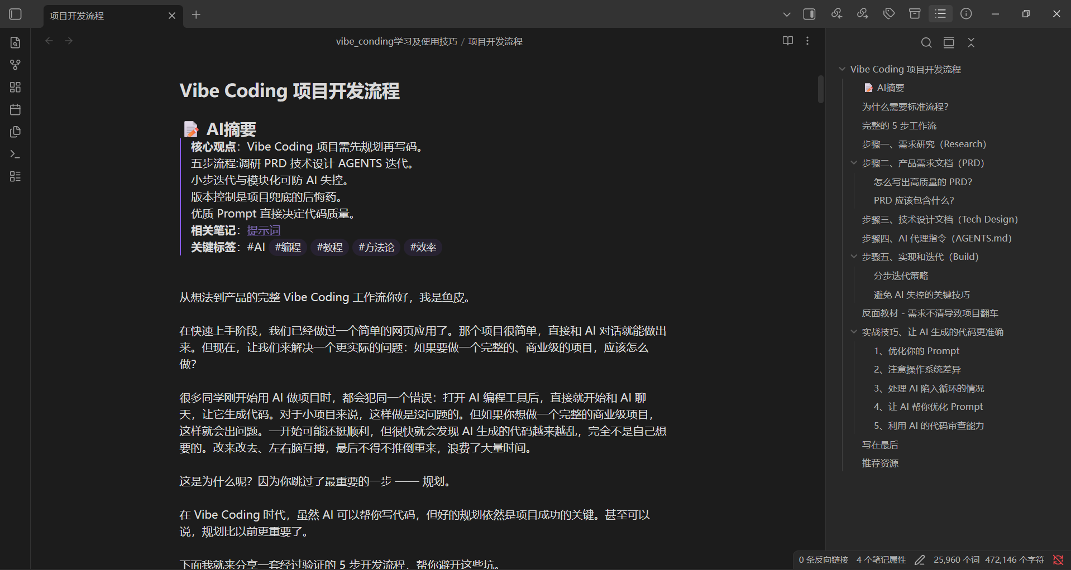Jump to 3、处理 AI 陷入循环的情况
The image size is (1071, 570).
pos(929,388)
